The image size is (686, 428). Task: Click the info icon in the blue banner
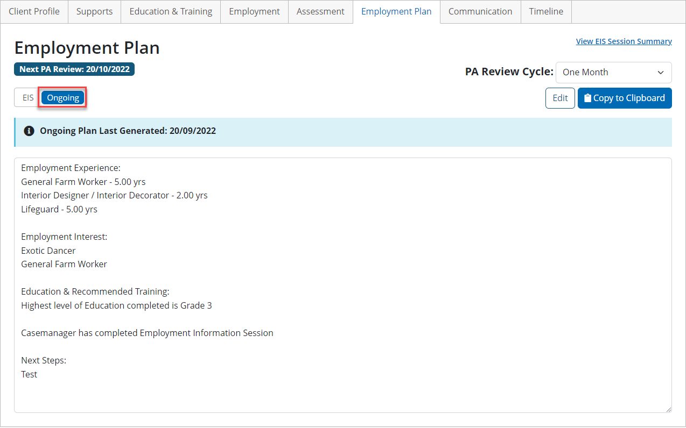pos(29,131)
